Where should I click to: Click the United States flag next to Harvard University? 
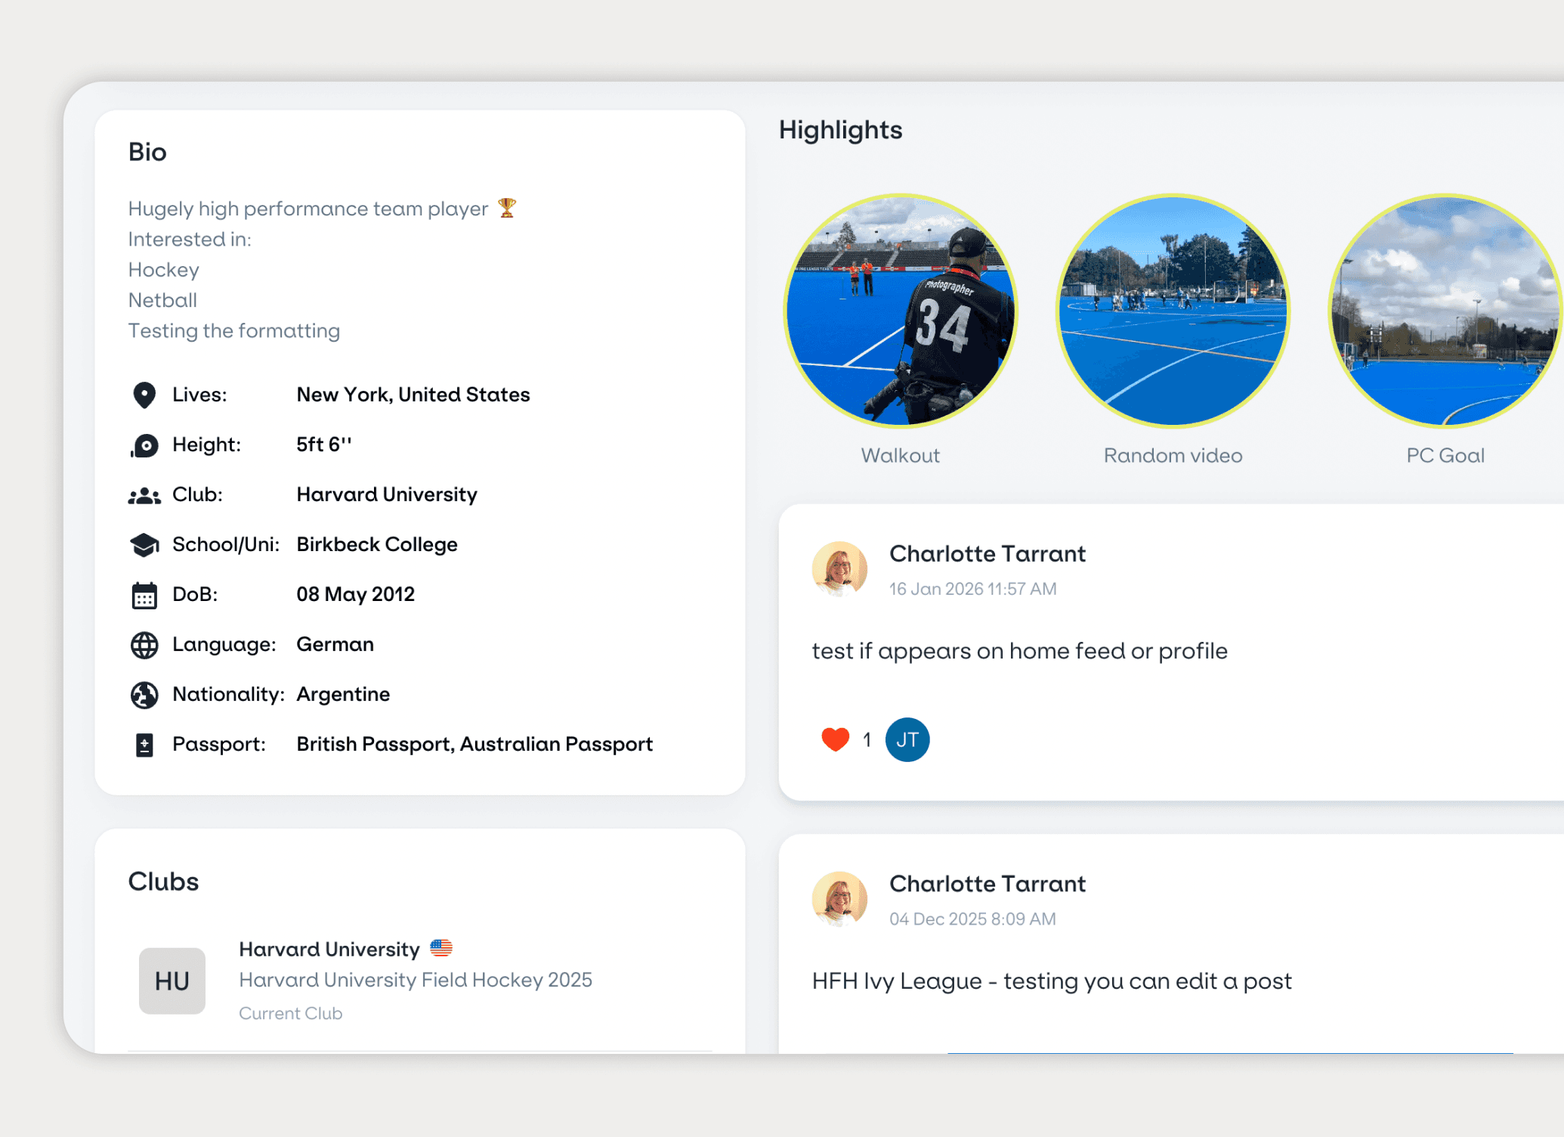coord(441,948)
